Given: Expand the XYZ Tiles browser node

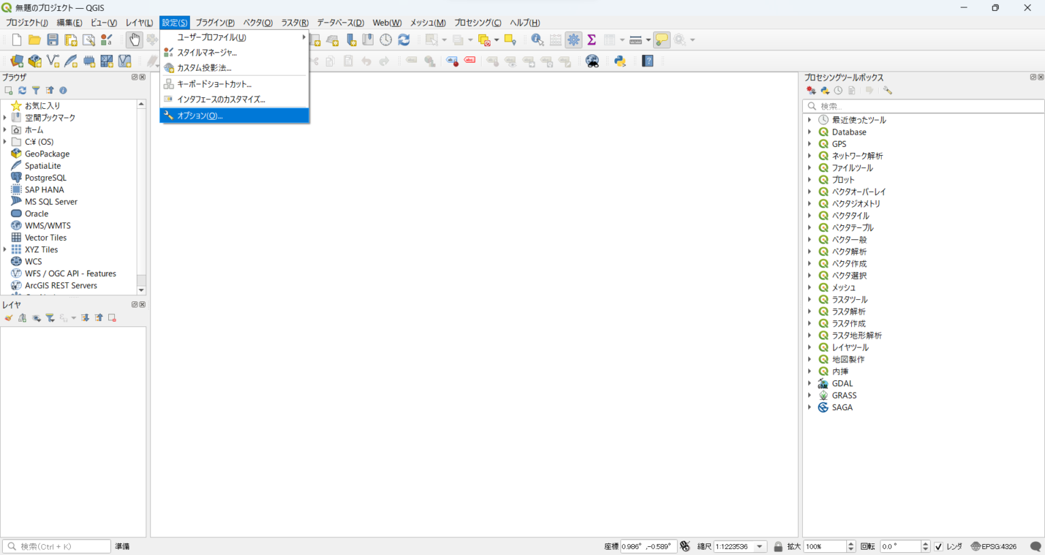Looking at the screenshot, I should pos(5,250).
